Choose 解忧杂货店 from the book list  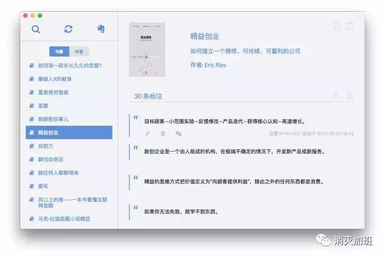pyautogui.click(x=51, y=159)
